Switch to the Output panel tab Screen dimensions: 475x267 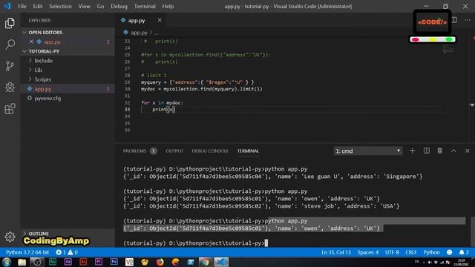[174, 151]
